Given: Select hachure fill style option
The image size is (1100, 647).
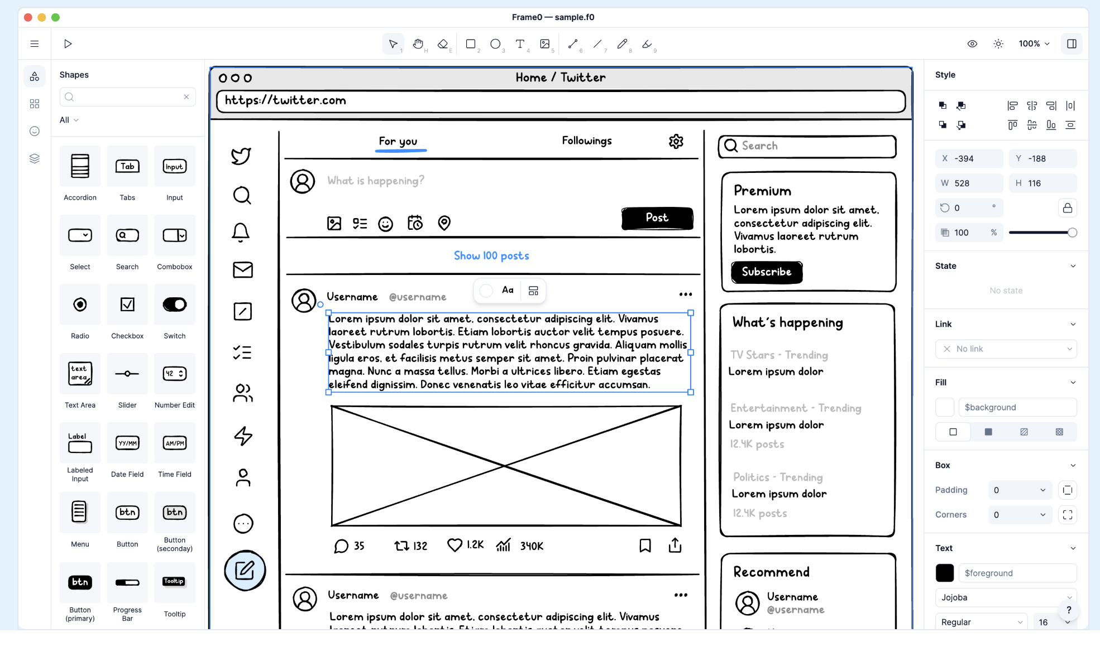Looking at the screenshot, I should [1024, 432].
